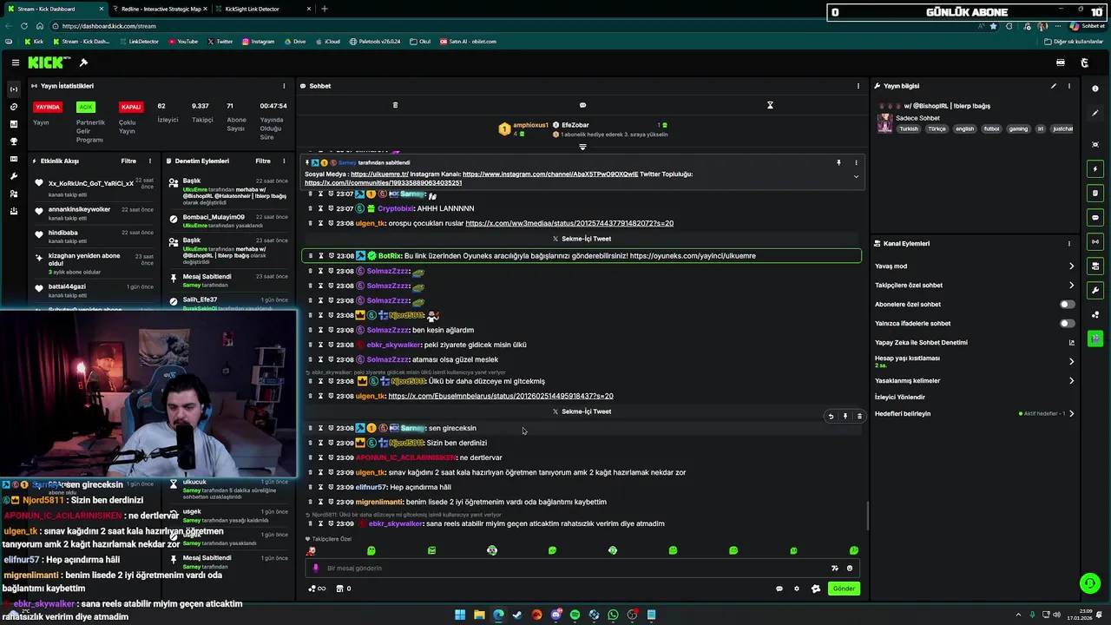
Task: Open the link icon in left sidebar
Action: tap(13, 107)
